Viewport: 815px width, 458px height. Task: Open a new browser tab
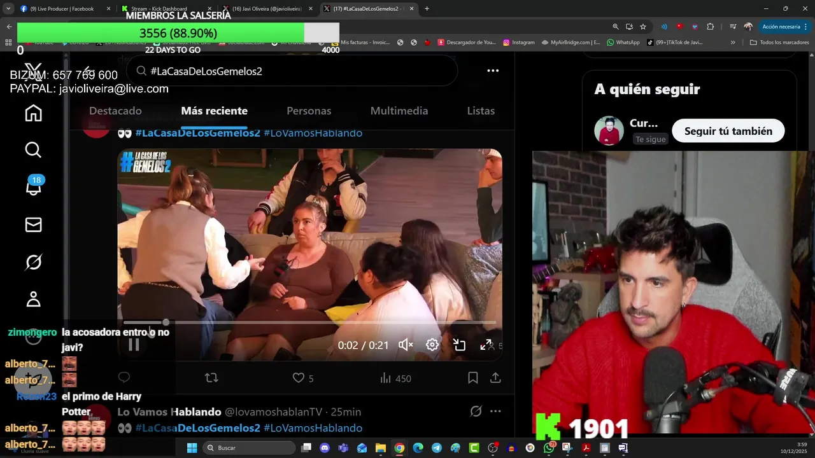pos(427,9)
